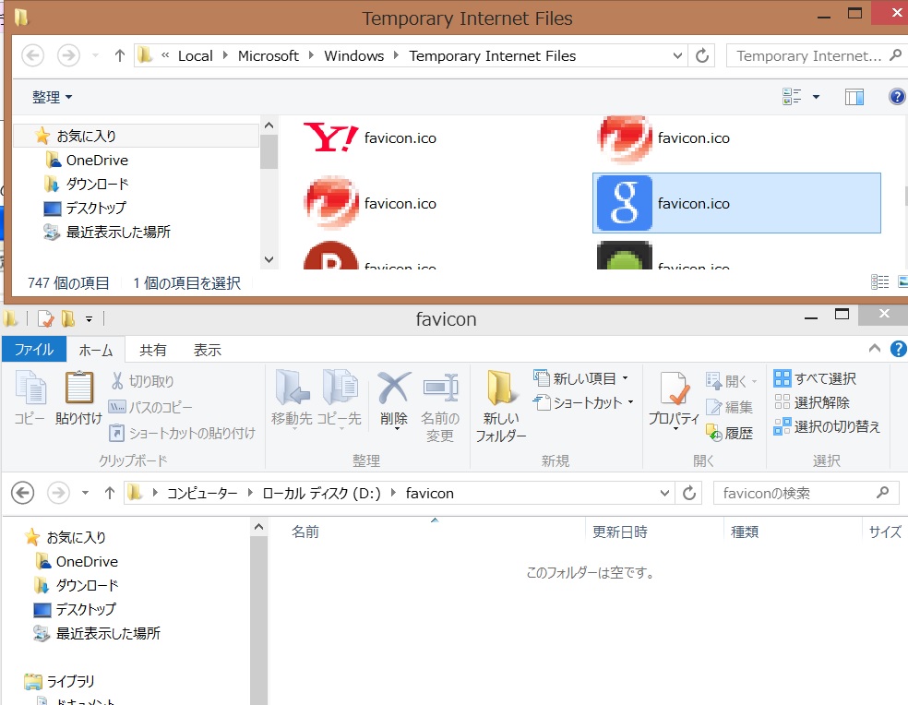This screenshot has height=705, width=908.
Task: Open the 移動先 dropdown button
Action: click(x=292, y=400)
